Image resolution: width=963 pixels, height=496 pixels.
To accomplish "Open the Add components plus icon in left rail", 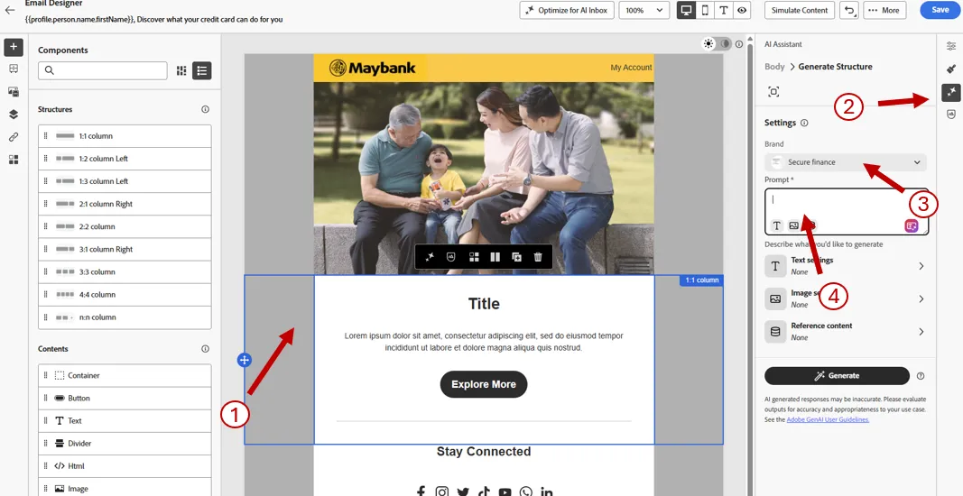I will tap(14, 47).
